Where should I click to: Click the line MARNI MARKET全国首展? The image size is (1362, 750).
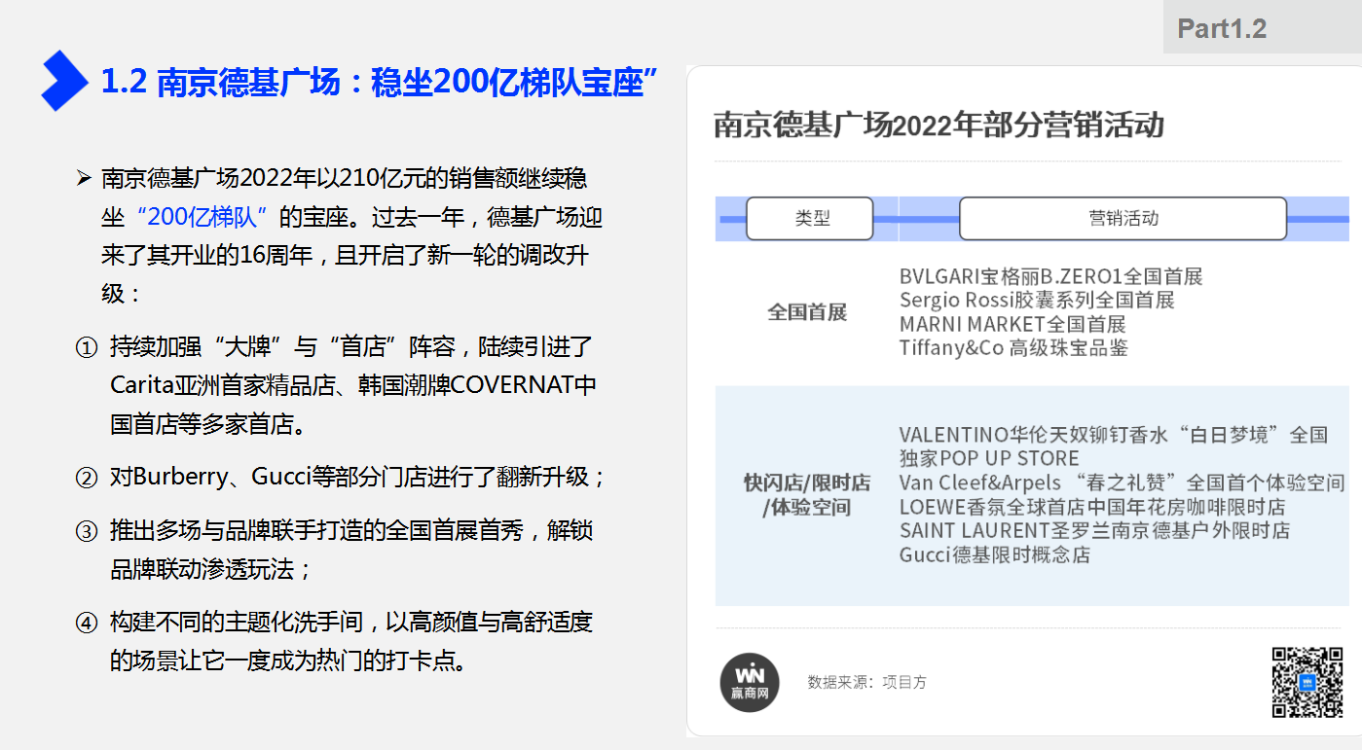(1012, 324)
